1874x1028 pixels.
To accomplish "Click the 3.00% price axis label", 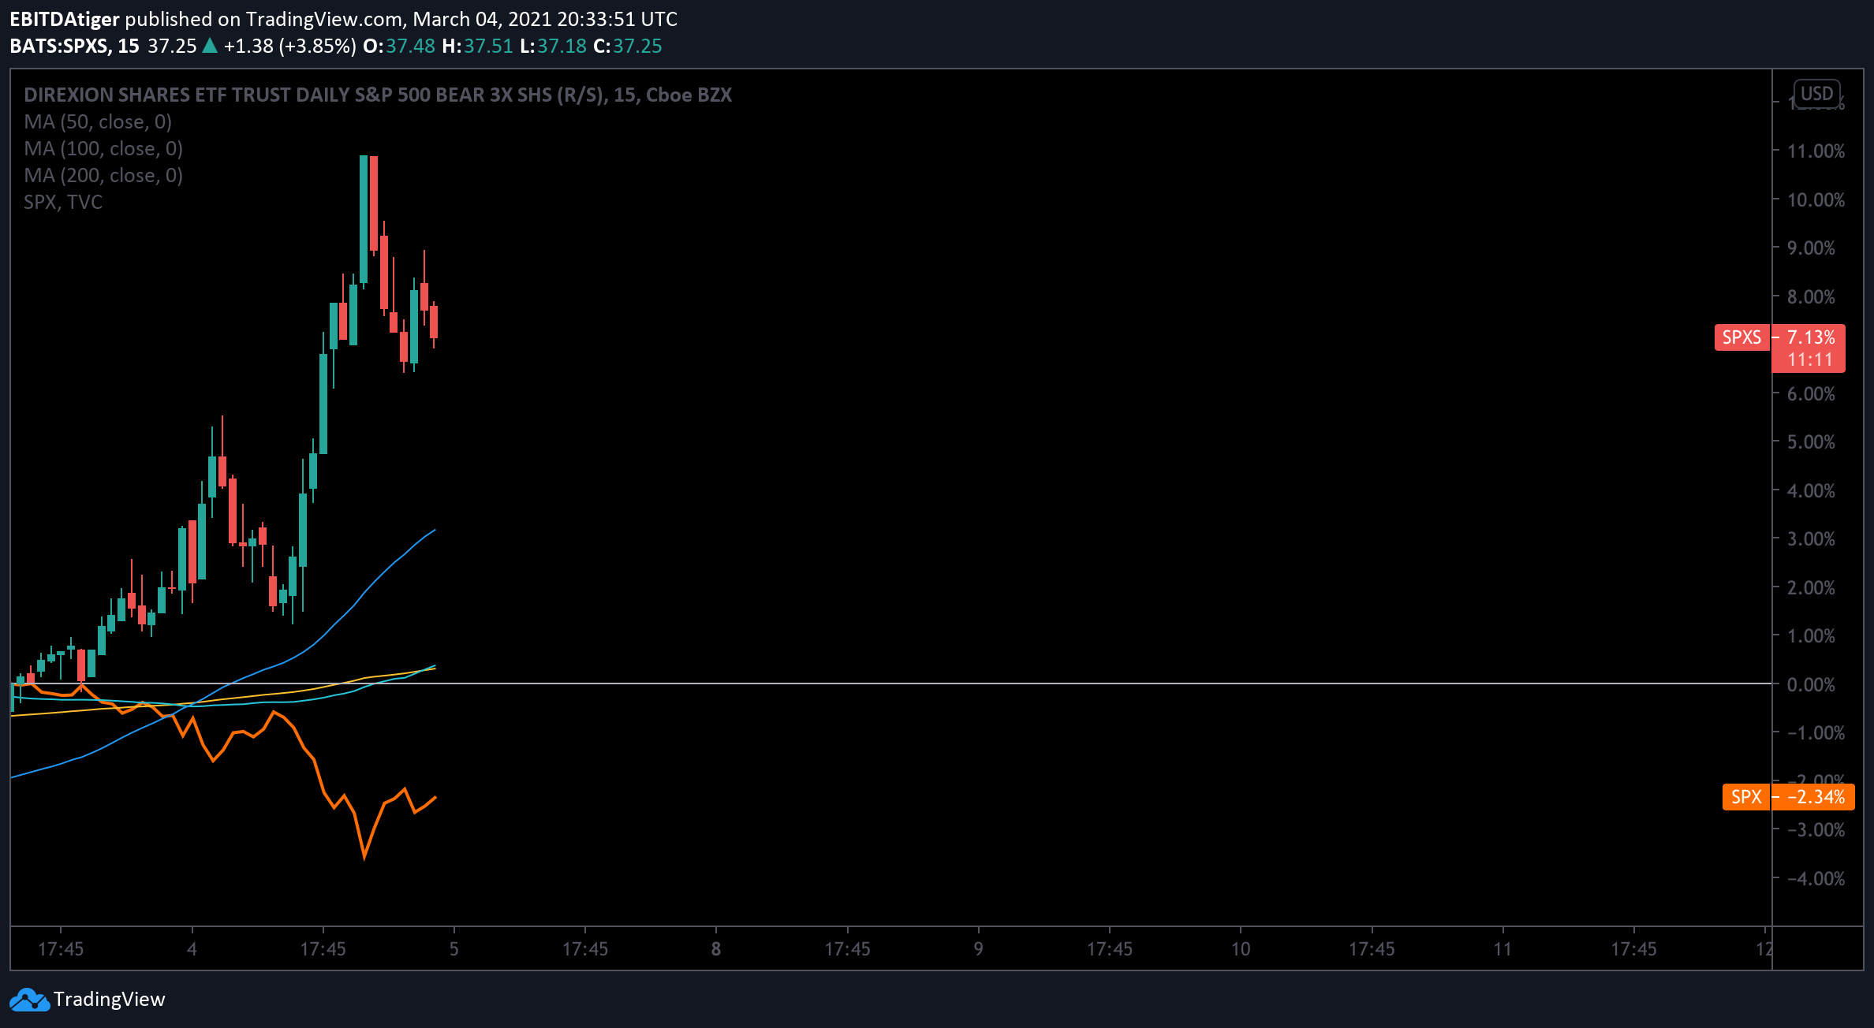I will 1811,538.
